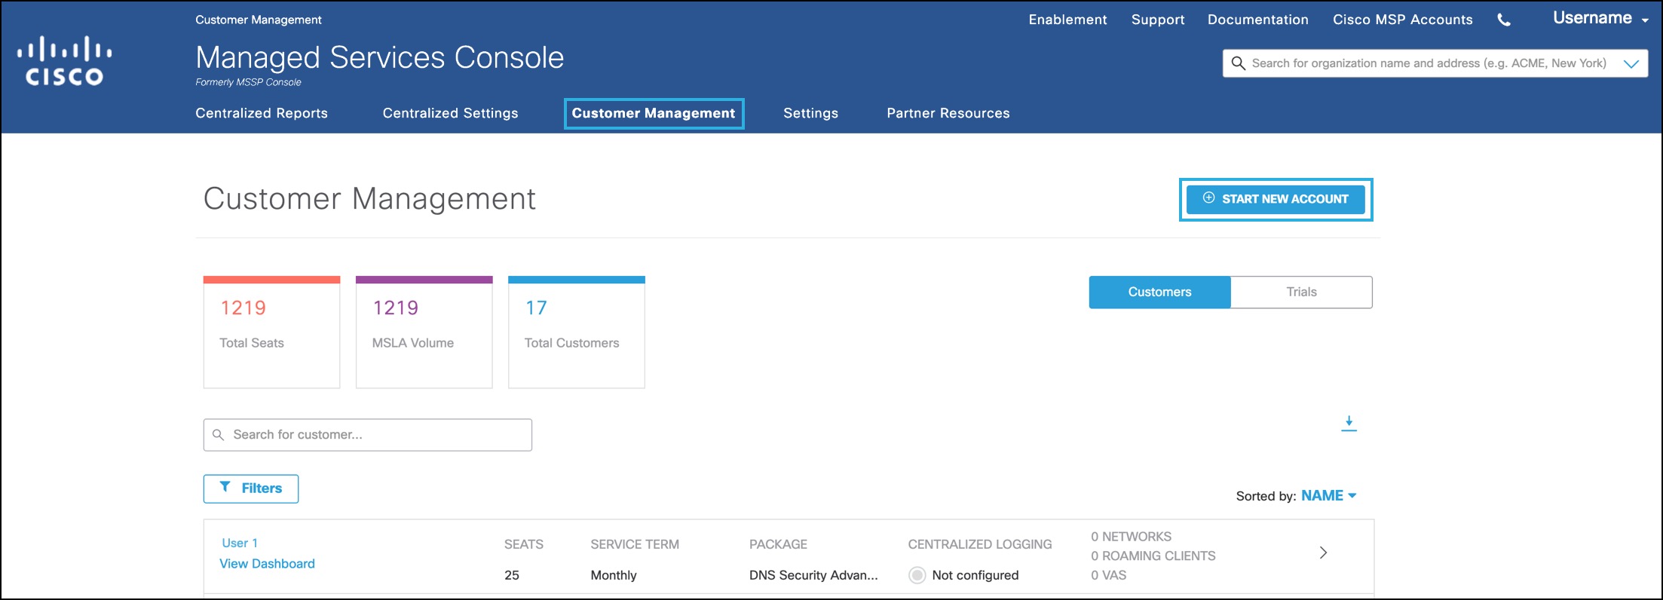Click the DNS Security Advan... package value
1663x600 pixels.
pos(813,575)
